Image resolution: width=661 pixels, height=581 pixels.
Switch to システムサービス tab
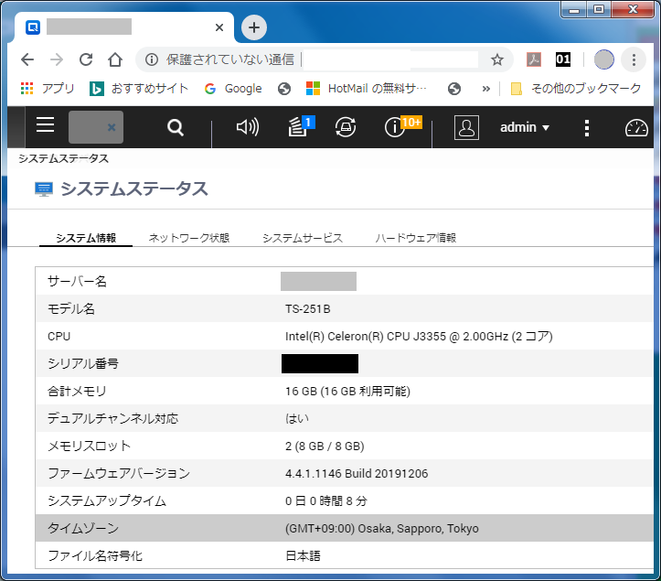(x=303, y=238)
